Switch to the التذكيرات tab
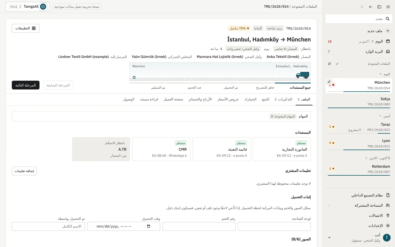This screenshot has width=395, height=247. 283,99
